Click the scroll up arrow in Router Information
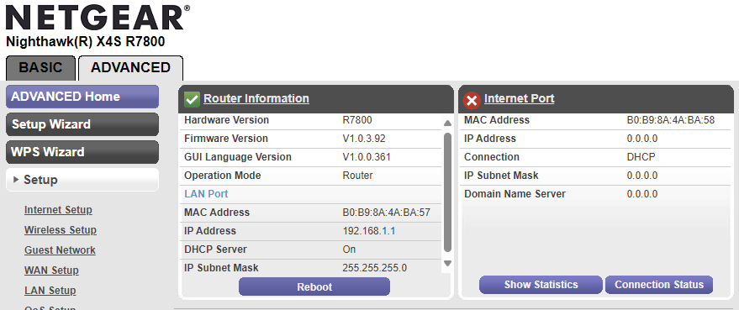The height and width of the screenshot is (310, 739). click(447, 123)
